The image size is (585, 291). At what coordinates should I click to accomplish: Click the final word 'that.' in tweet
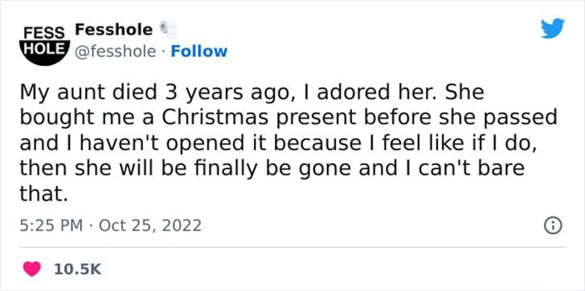(x=44, y=194)
